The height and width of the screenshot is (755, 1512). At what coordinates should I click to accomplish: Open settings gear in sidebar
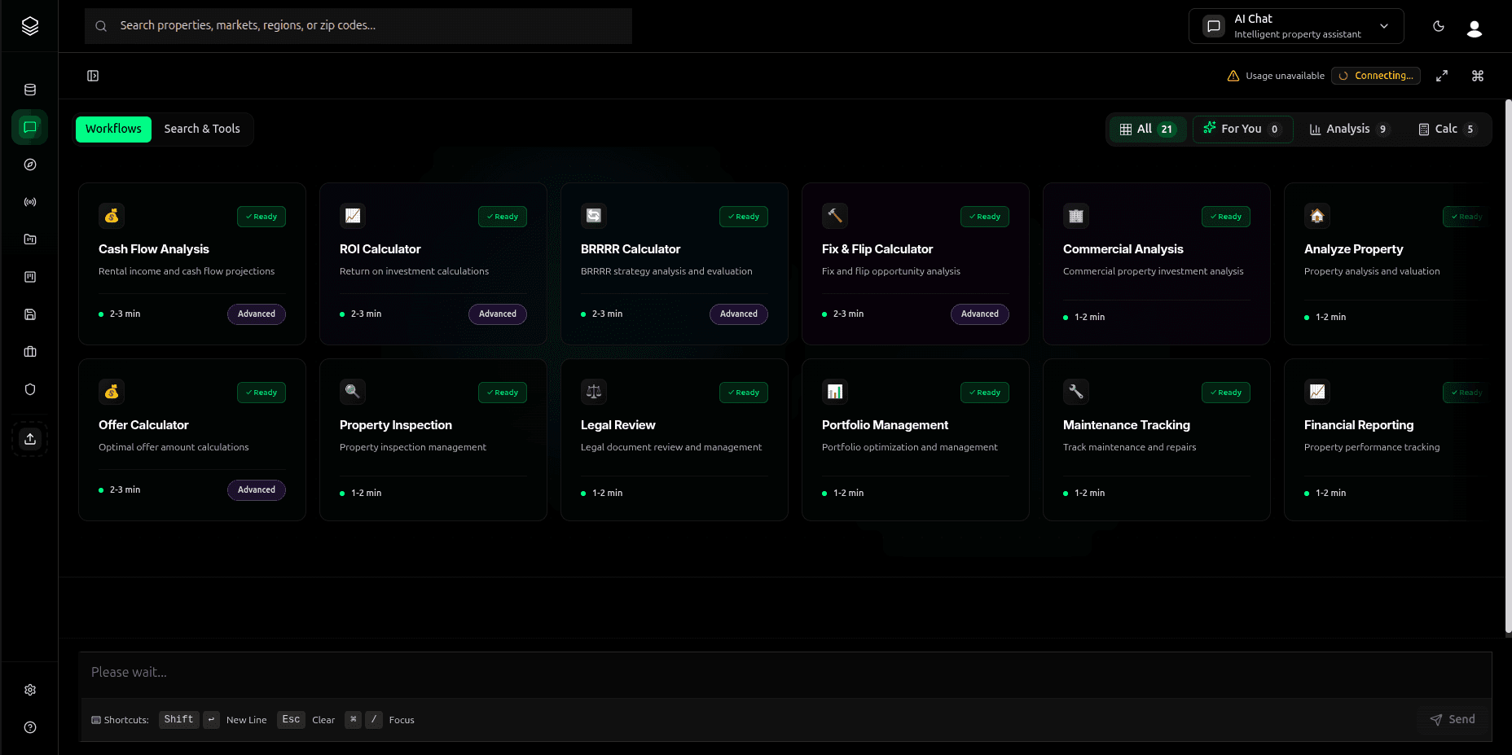click(30, 690)
